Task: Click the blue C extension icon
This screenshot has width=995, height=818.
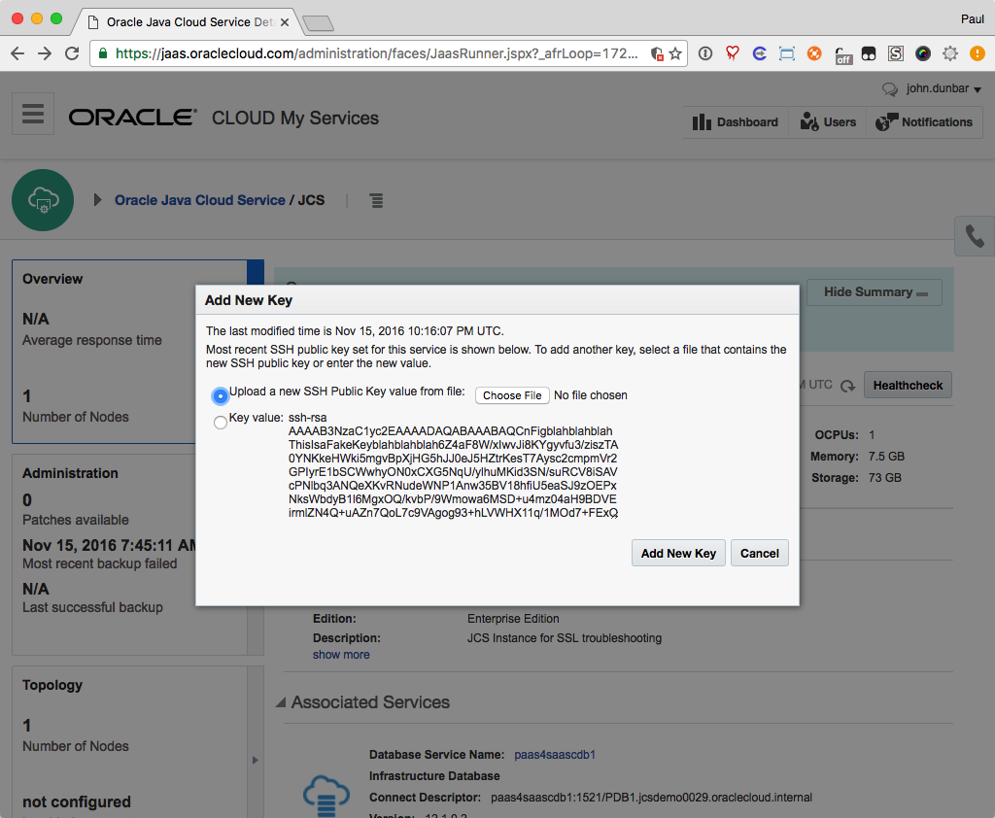Action: coord(760,54)
